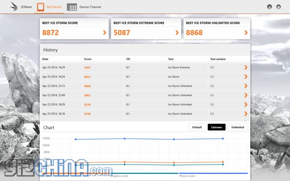Click the OS column header
This screenshot has width=290, height=181.
[128, 59]
